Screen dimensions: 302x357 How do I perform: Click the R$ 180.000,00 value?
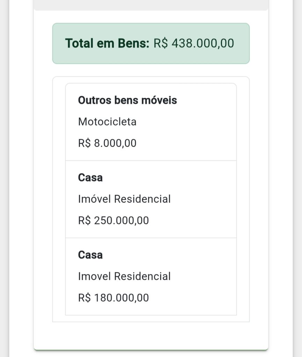click(113, 298)
